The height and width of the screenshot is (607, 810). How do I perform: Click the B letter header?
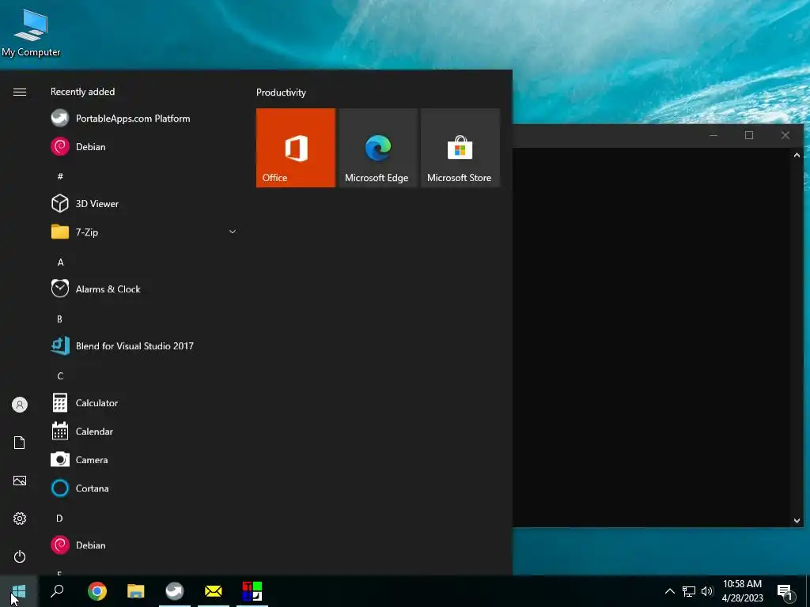pyautogui.click(x=59, y=319)
